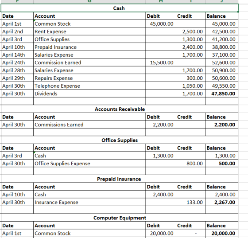Select the Dividends account cell
Image resolution: width=248 pixels, height=238 pixels.
(89, 94)
